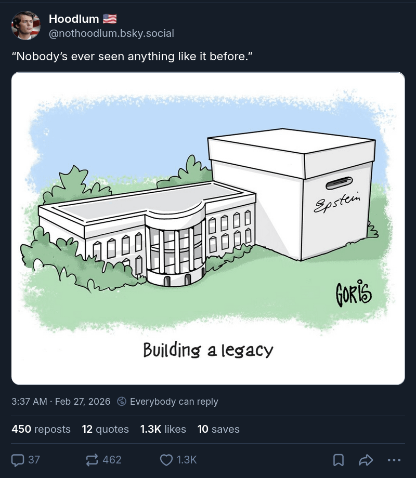
Task: Click the share arrow icon
Action: point(366,460)
